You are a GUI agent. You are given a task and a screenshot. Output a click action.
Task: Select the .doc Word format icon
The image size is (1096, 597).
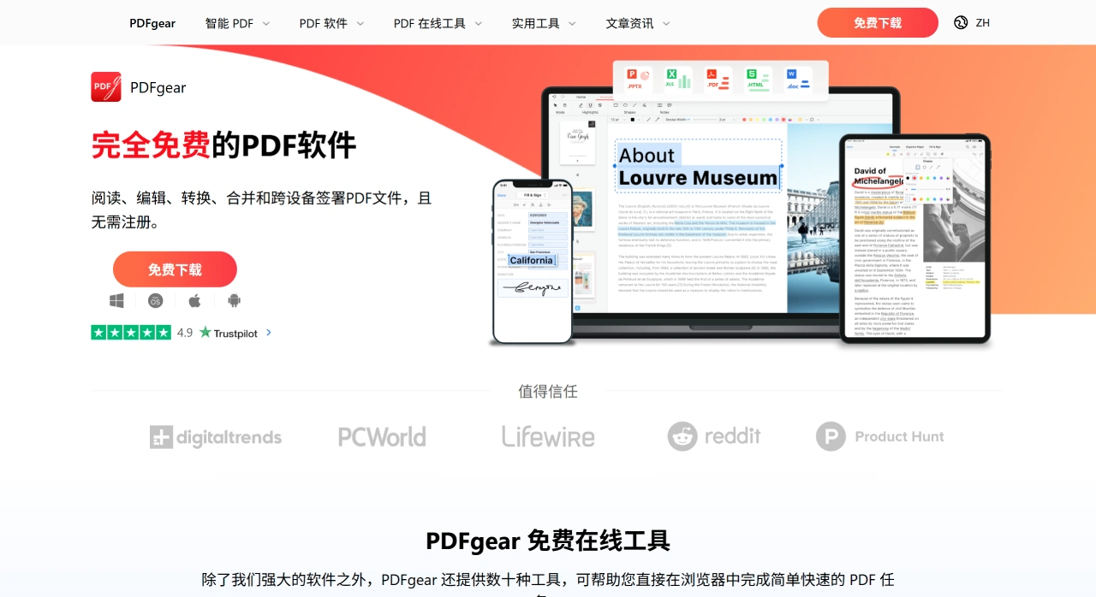pyautogui.click(x=796, y=79)
